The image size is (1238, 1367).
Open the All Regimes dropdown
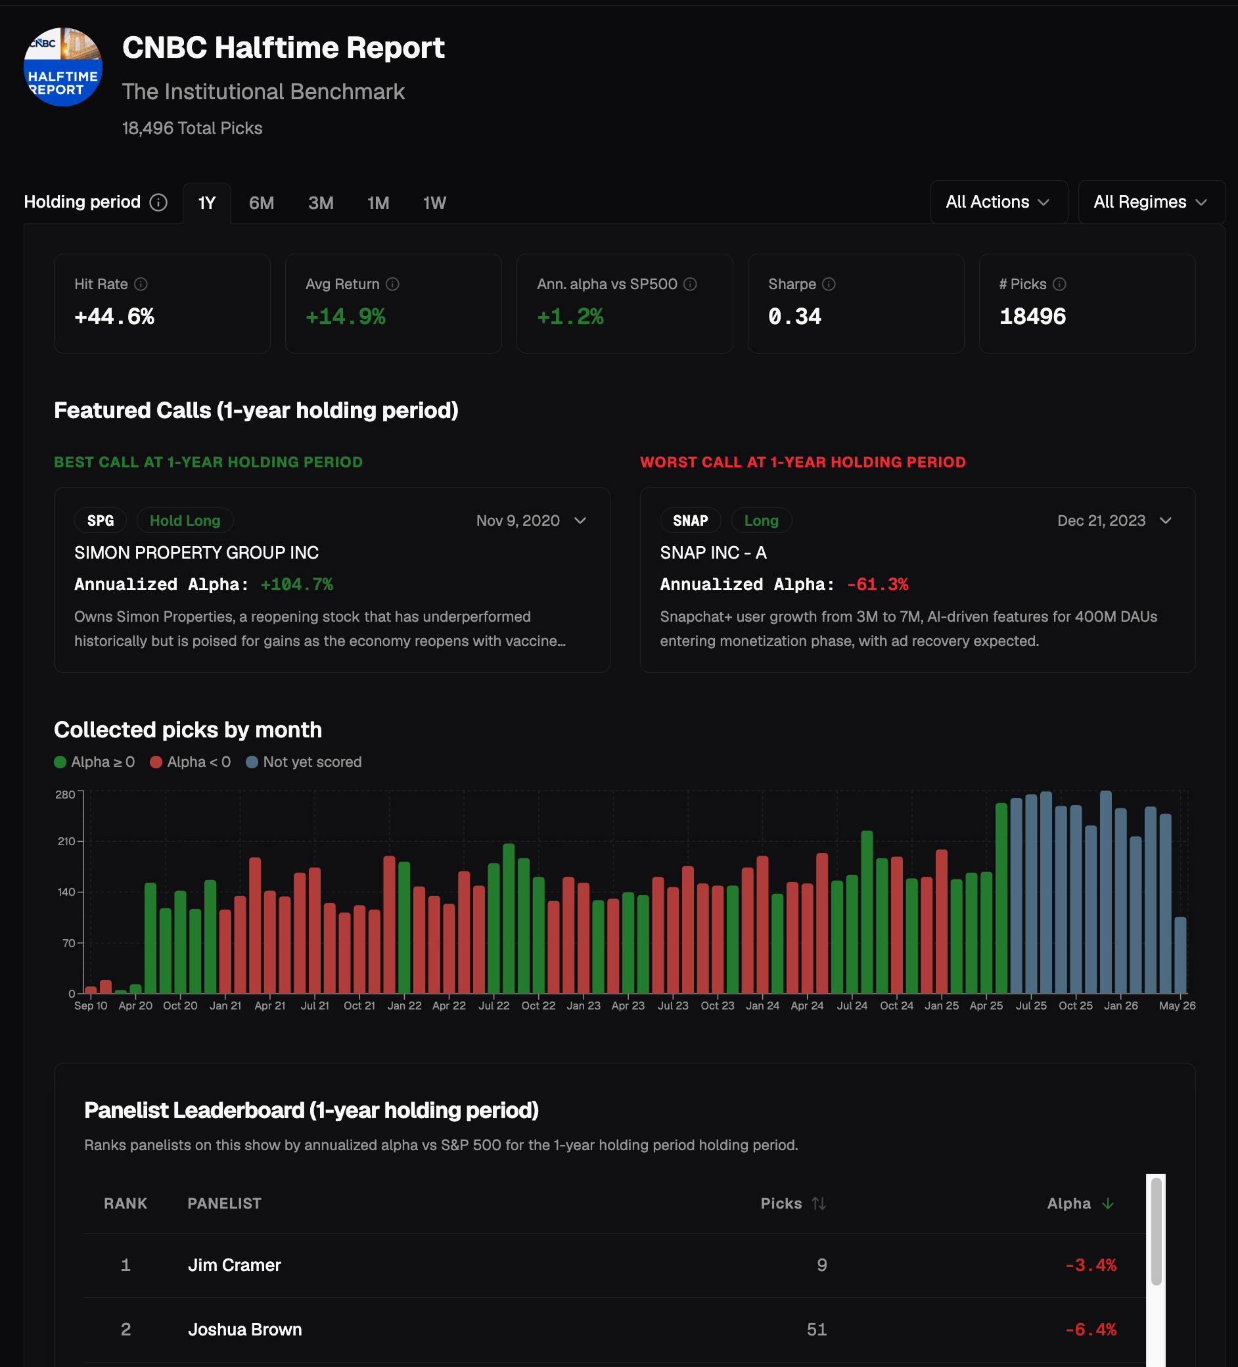(x=1151, y=202)
